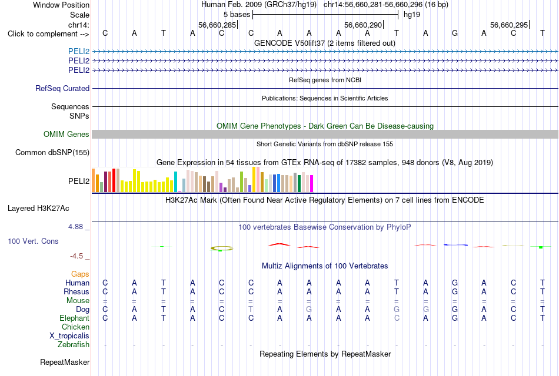Click the Layered H3K27Ac label
Image resolution: width=559 pixels, height=376 pixels.
[x=38, y=209]
